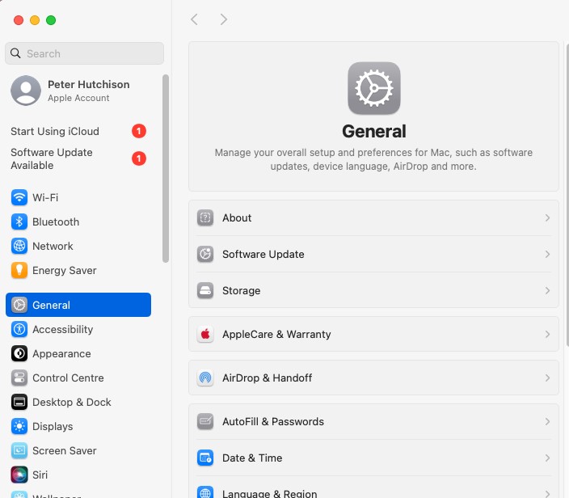Image resolution: width=569 pixels, height=498 pixels.
Task: Click the Accessibility icon in sidebar
Action: (19, 329)
